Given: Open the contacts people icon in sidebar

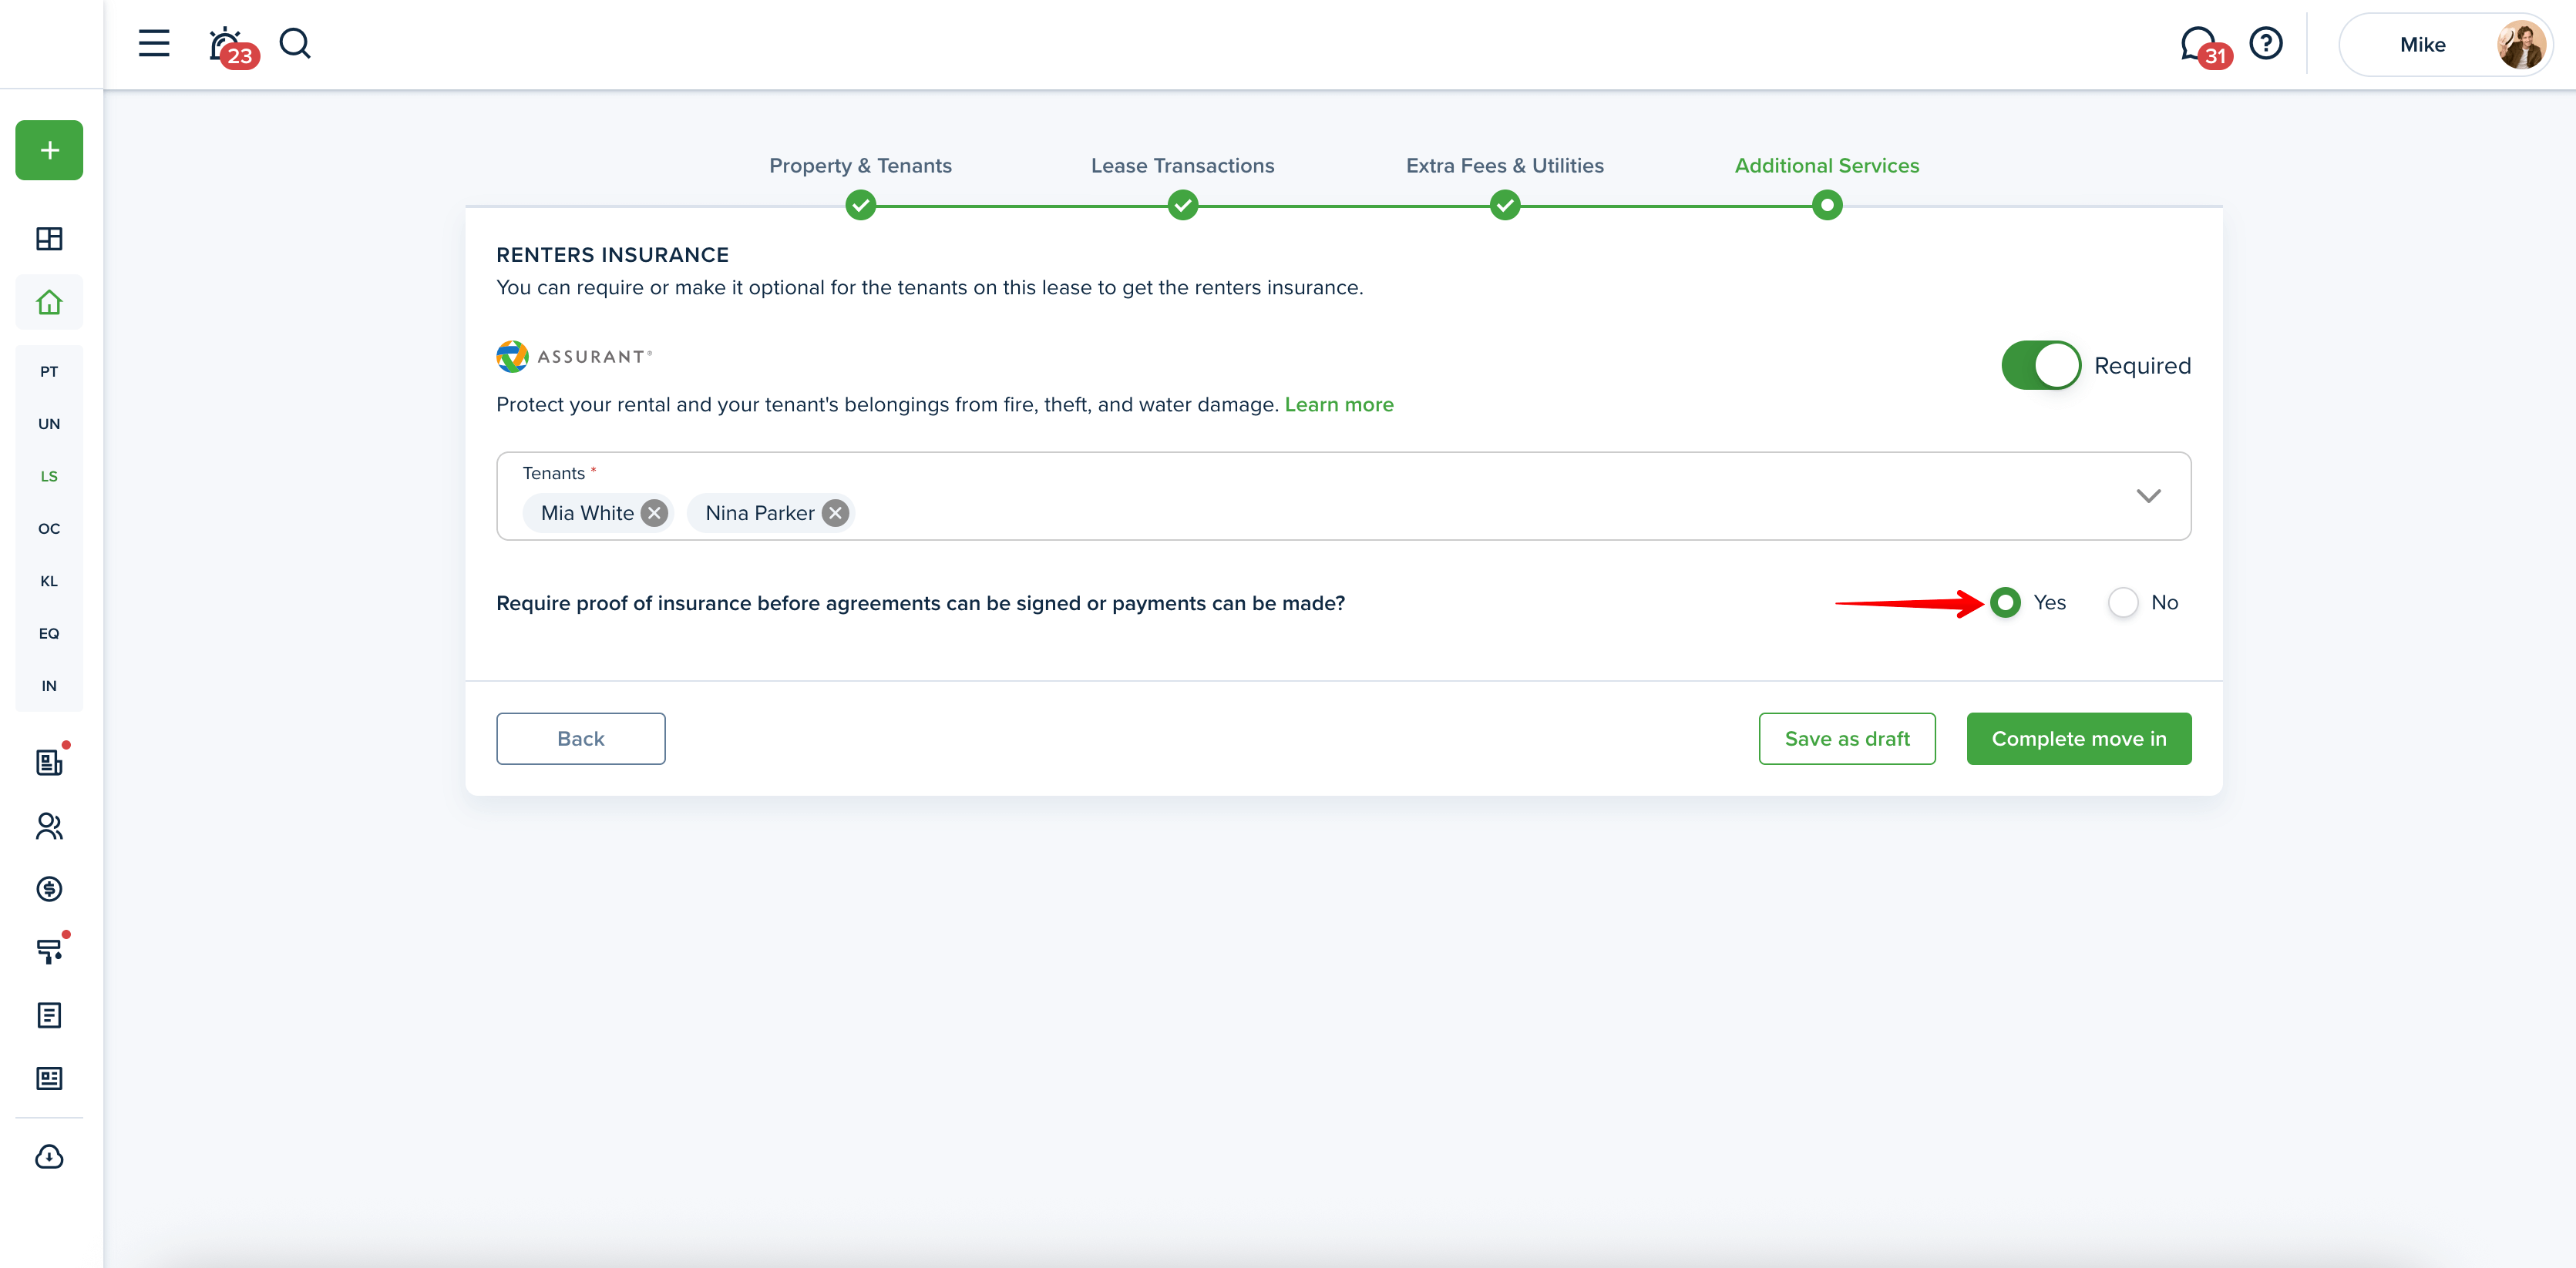Looking at the screenshot, I should [x=49, y=825].
